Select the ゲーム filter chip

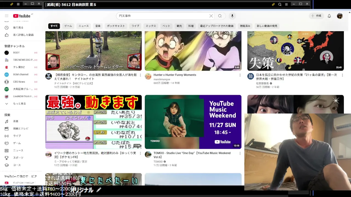tap(68, 26)
